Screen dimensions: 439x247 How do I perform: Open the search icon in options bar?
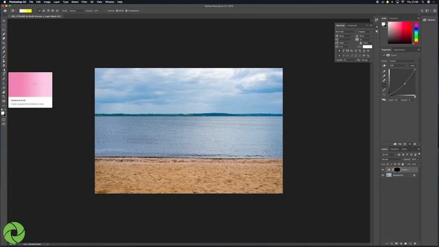(x=422, y=11)
